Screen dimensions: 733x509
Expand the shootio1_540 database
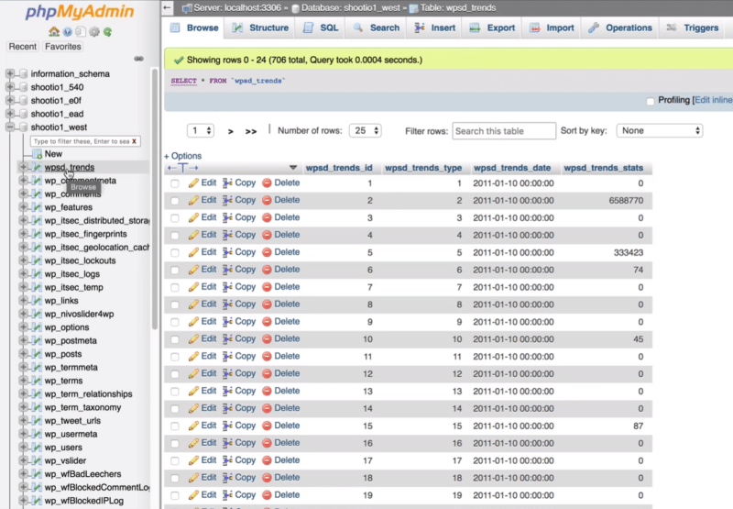point(10,87)
